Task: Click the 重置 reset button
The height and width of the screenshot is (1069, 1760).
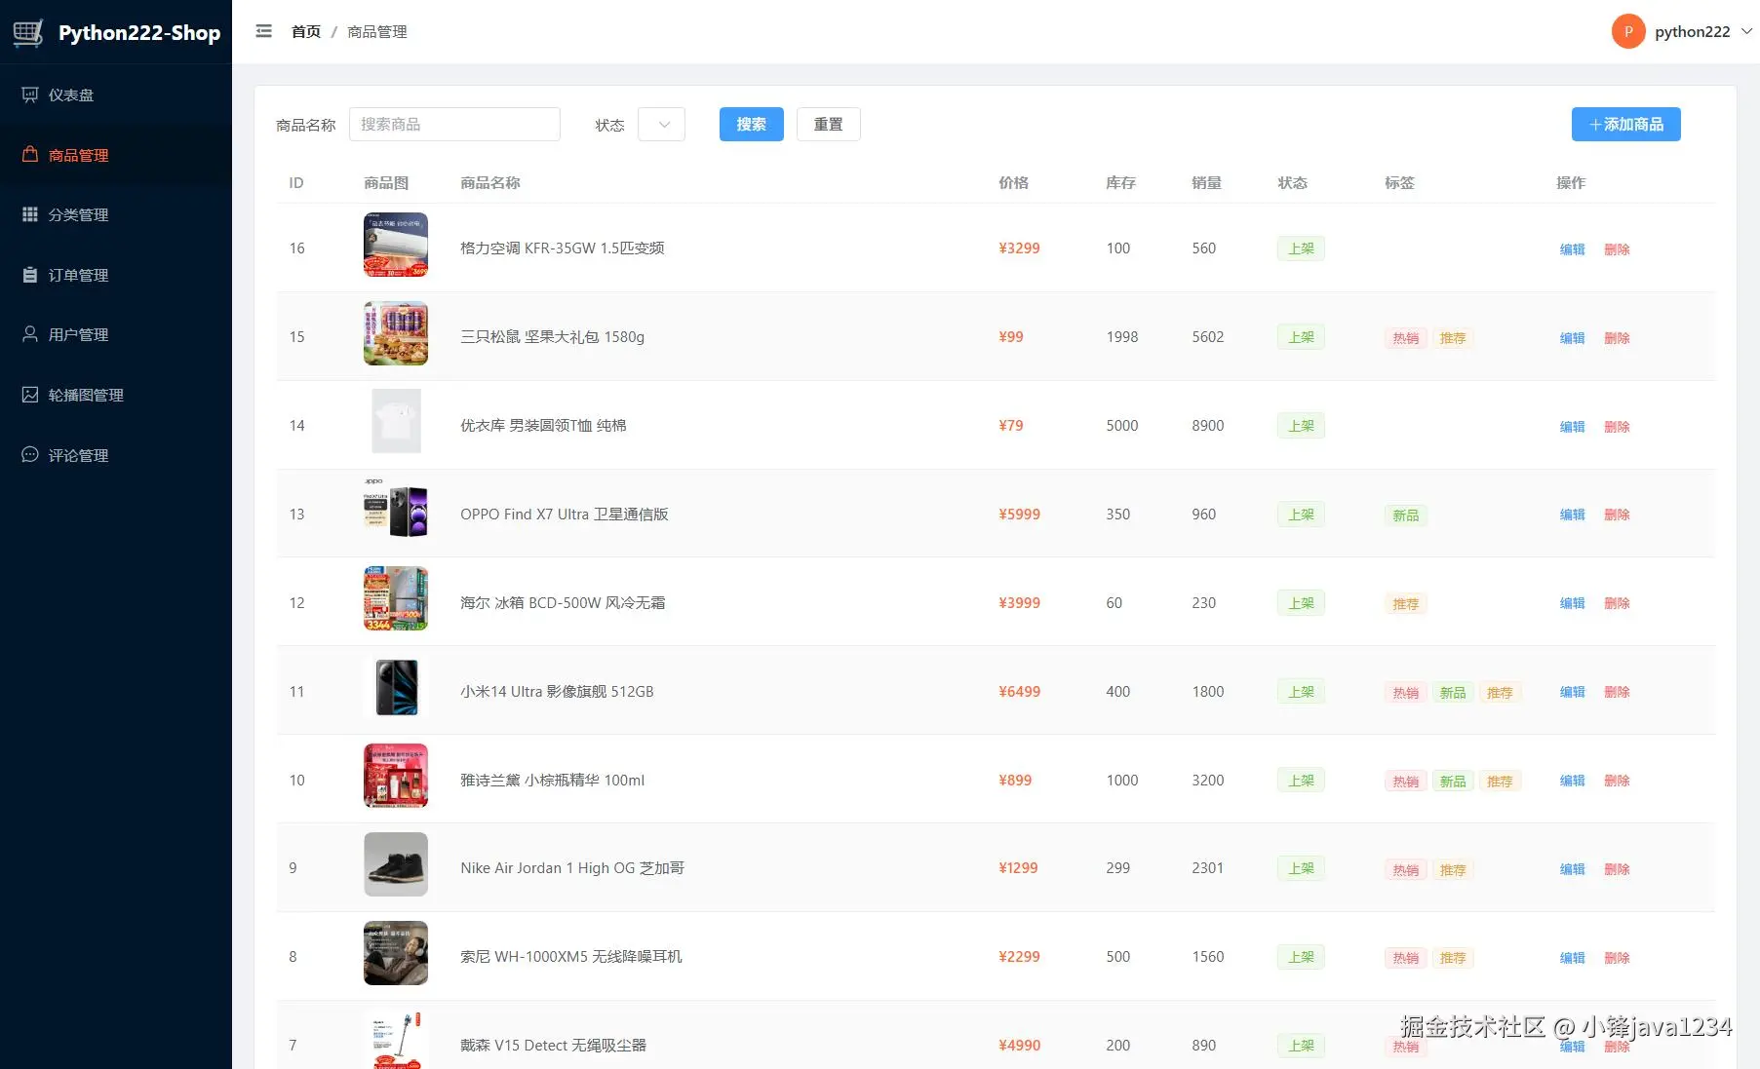Action: (829, 124)
